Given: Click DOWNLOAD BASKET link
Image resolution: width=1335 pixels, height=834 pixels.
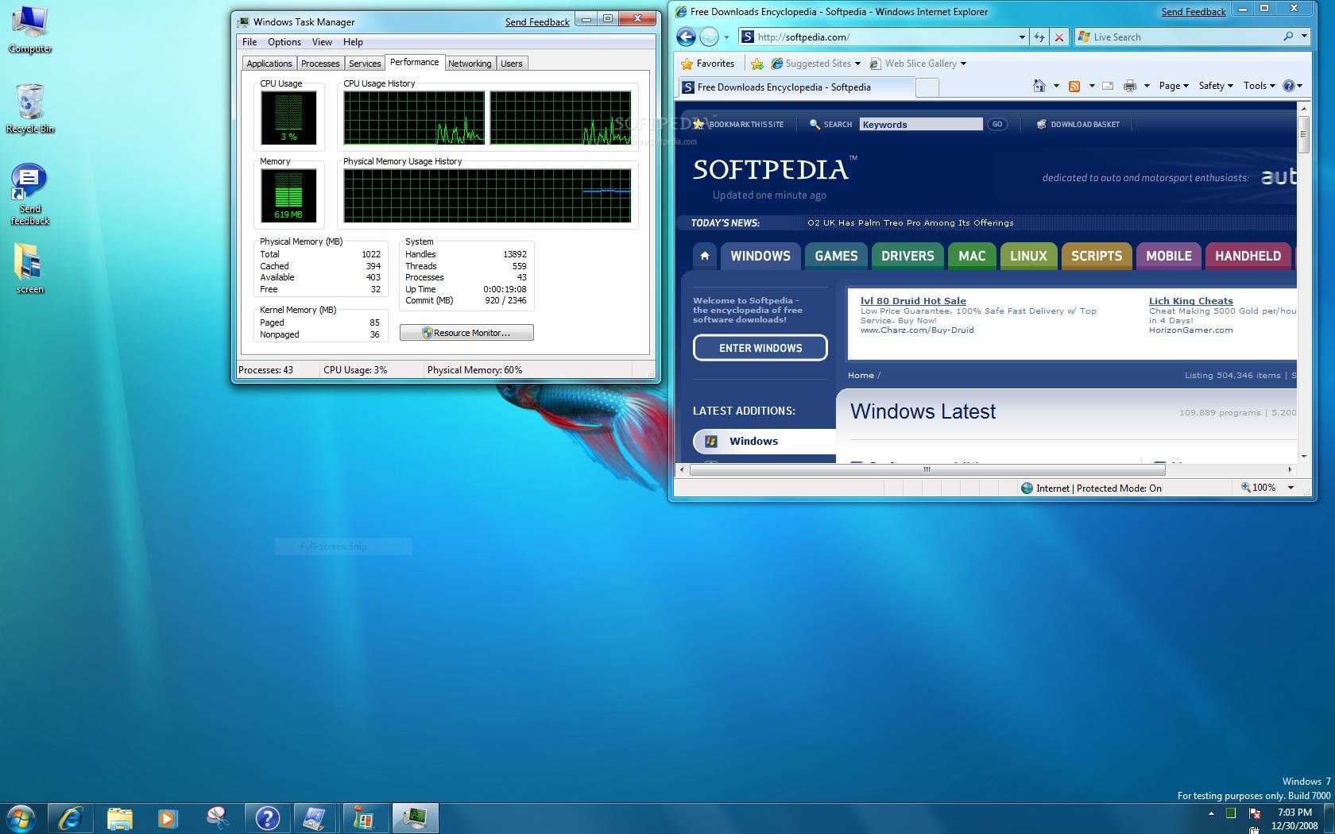Looking at the screenshot, I should click(x=1078, y=125).
